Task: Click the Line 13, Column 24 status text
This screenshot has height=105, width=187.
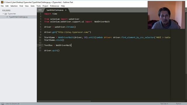Action: click(12, 104)
